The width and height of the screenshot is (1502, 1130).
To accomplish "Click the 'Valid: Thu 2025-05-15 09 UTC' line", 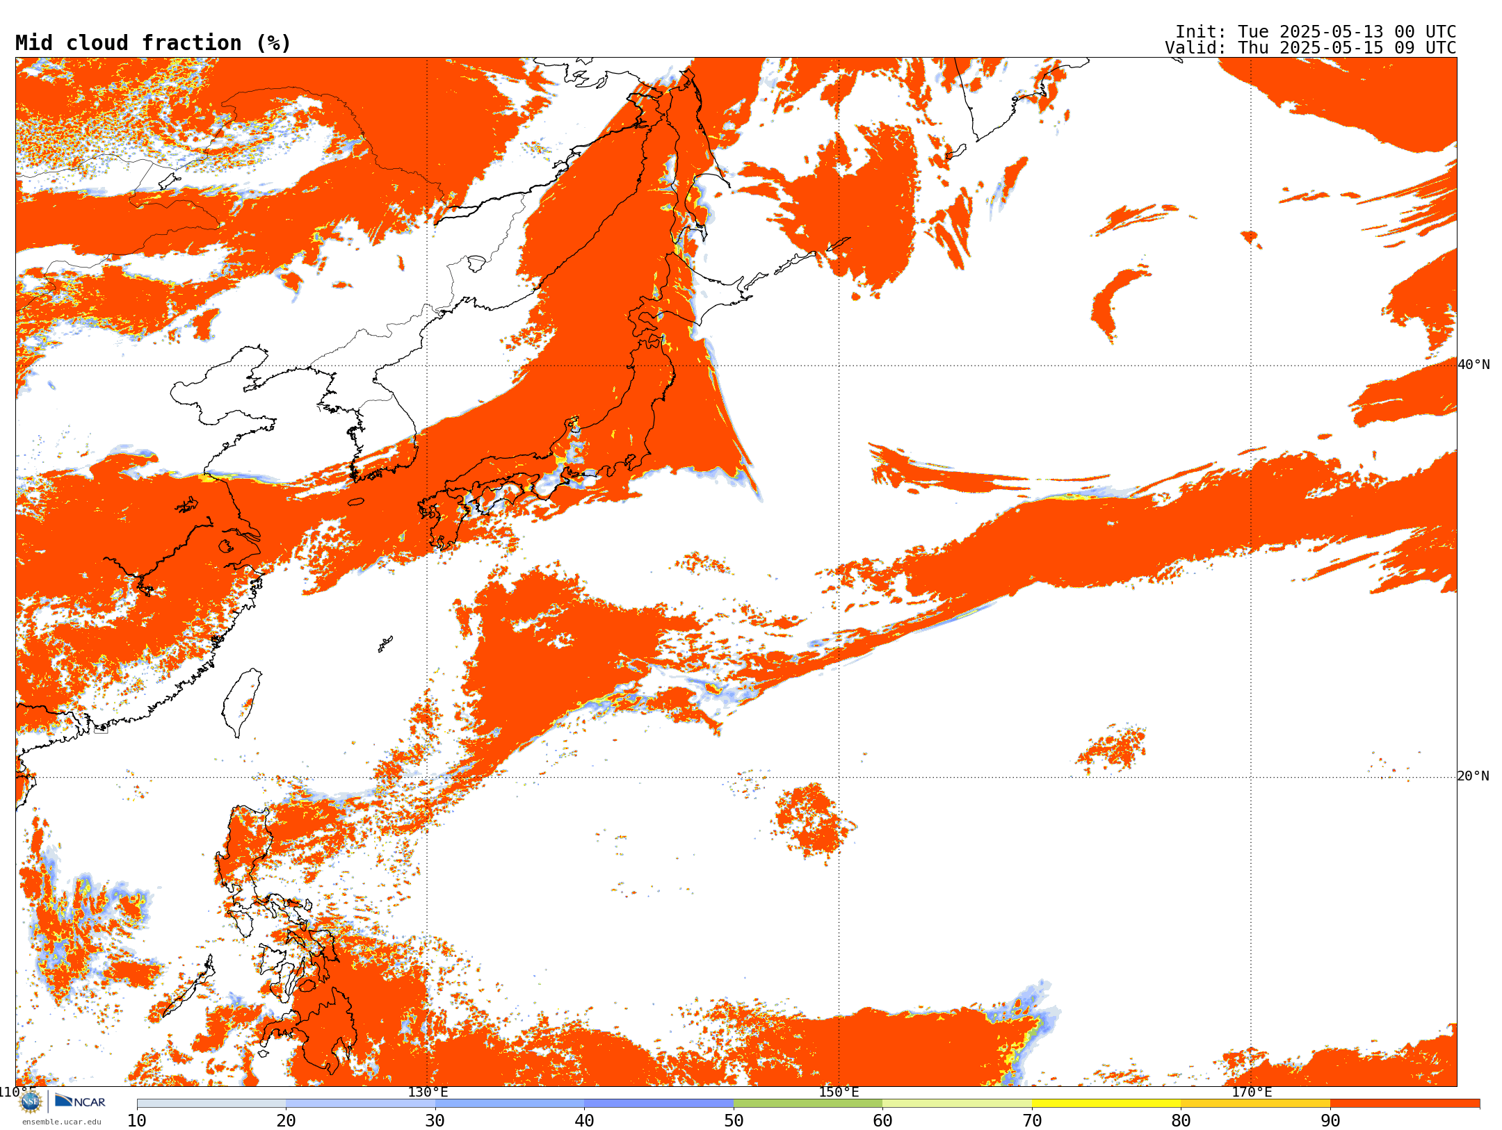I will coord(1311,48).
